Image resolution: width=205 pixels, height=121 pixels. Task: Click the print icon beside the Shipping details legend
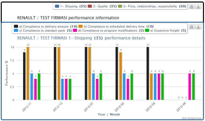click(x=192, y=27)
